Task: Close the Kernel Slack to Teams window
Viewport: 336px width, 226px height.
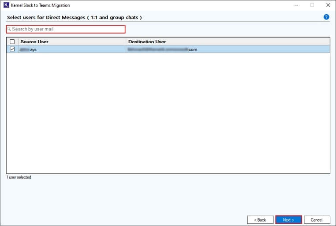Action: click(x=328, y=5)
